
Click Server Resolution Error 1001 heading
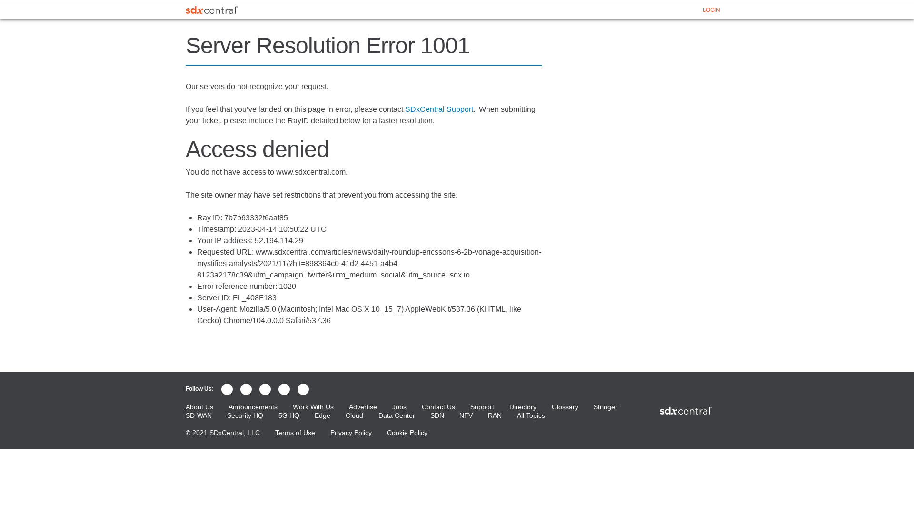328,46
